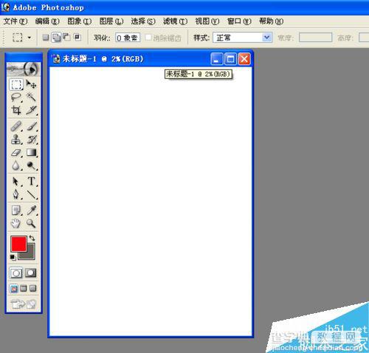Switch to Quick Mask mode
369x353 pixels.
point(31,273)
